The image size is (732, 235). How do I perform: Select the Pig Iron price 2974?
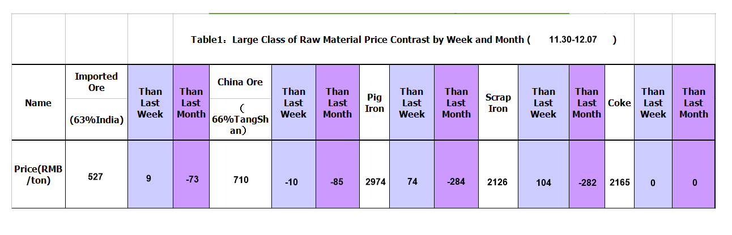(375, 182)
